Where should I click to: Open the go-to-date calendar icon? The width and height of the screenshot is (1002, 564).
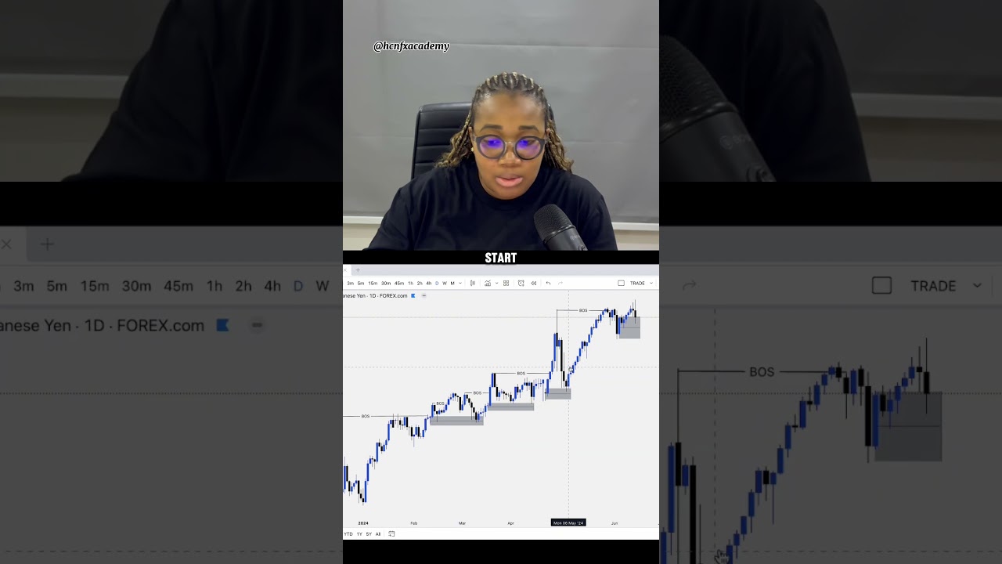pos(391,533)
